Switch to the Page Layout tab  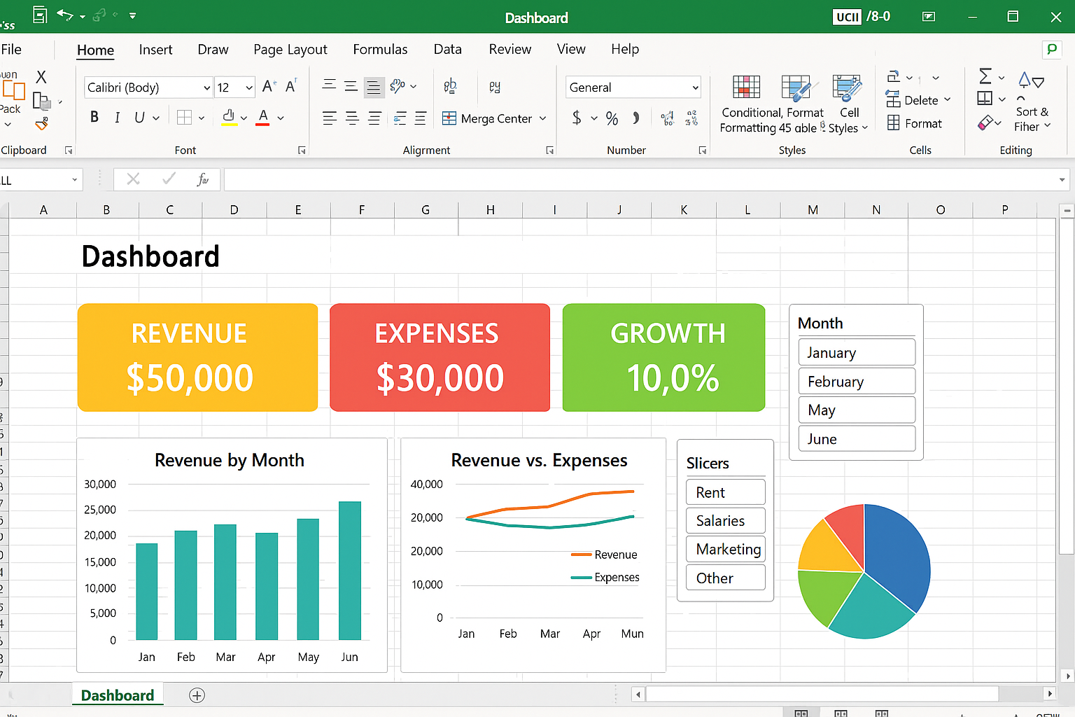pyautogui.click(x=290, y=50)
